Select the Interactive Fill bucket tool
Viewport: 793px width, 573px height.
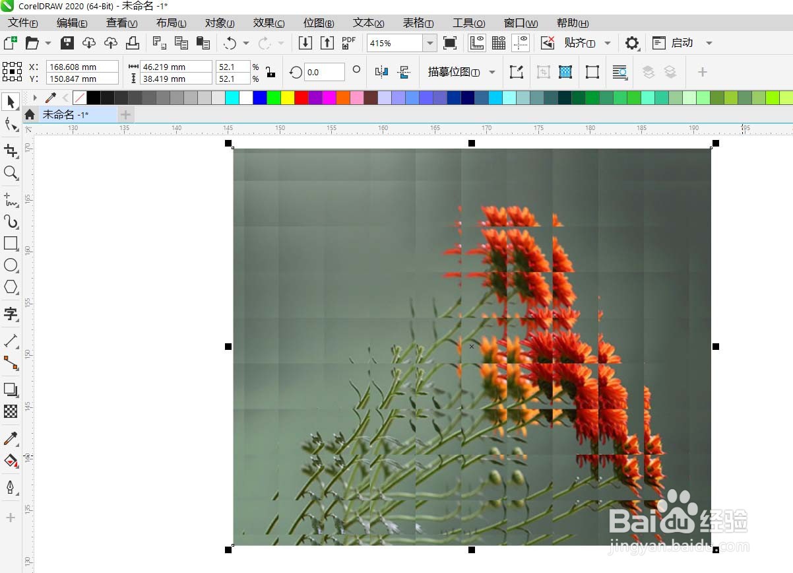pos(11,461)
